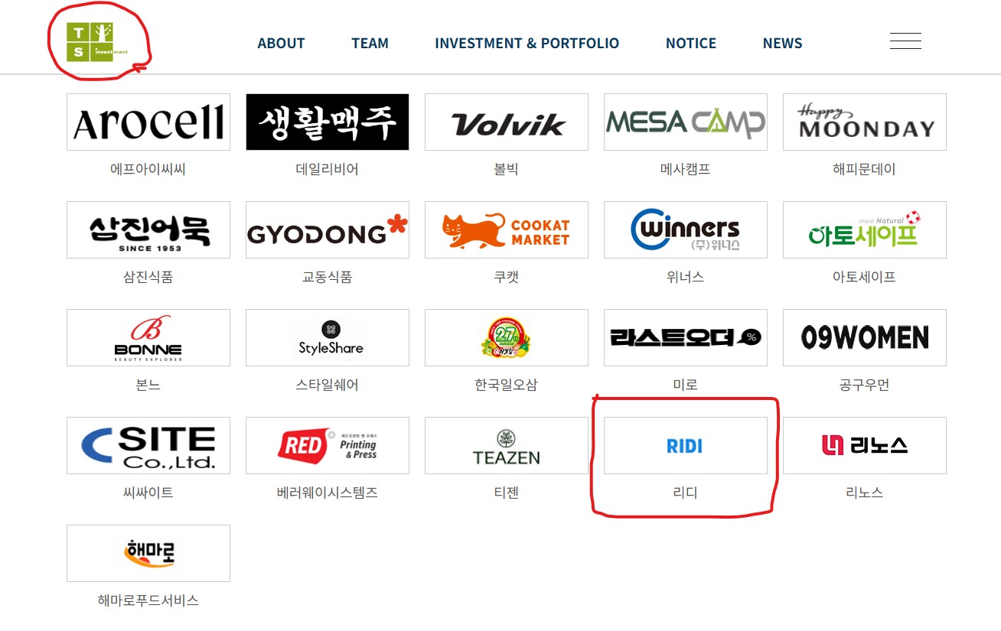Image resolution: width=1001 pixels, height=631 pixels.
Task: Open the GYODONG logo tile
Action: pos(328,230)
